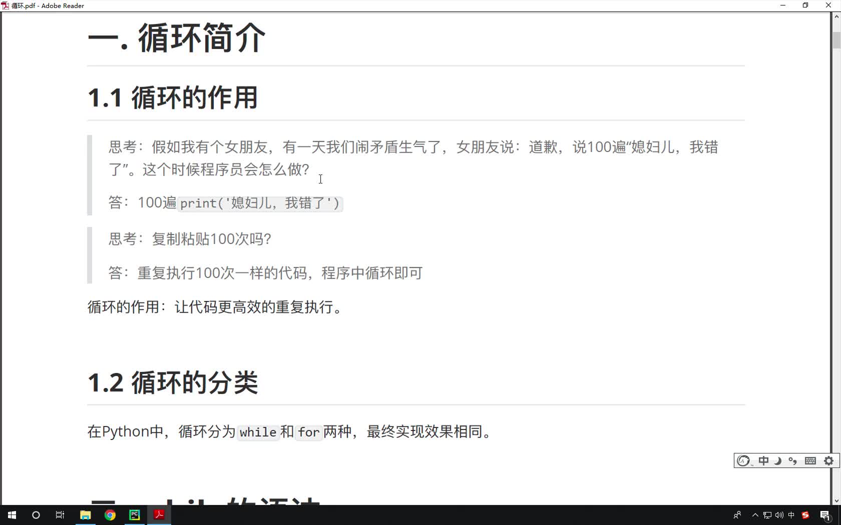Click the heading '1.1 循环的作用'
841x525 pixels.
click(173, 97)
